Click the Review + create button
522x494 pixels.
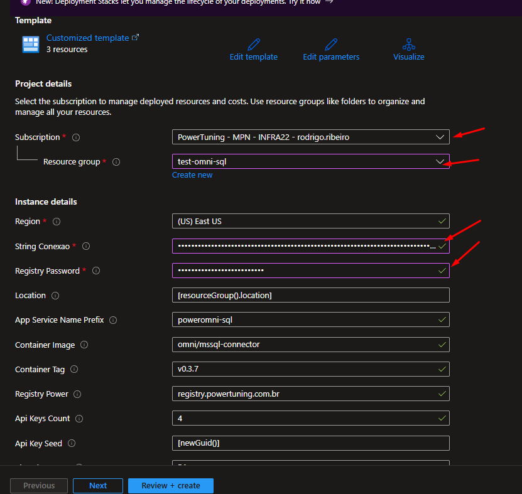[x=171, y=485]
